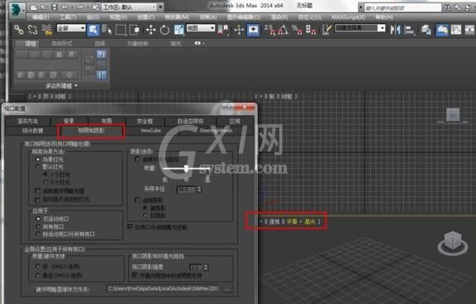This screenshot has height=304, width=476.
Task: Click the 平滑 + 高光 viewport shading label
Action: coord(301,221)
